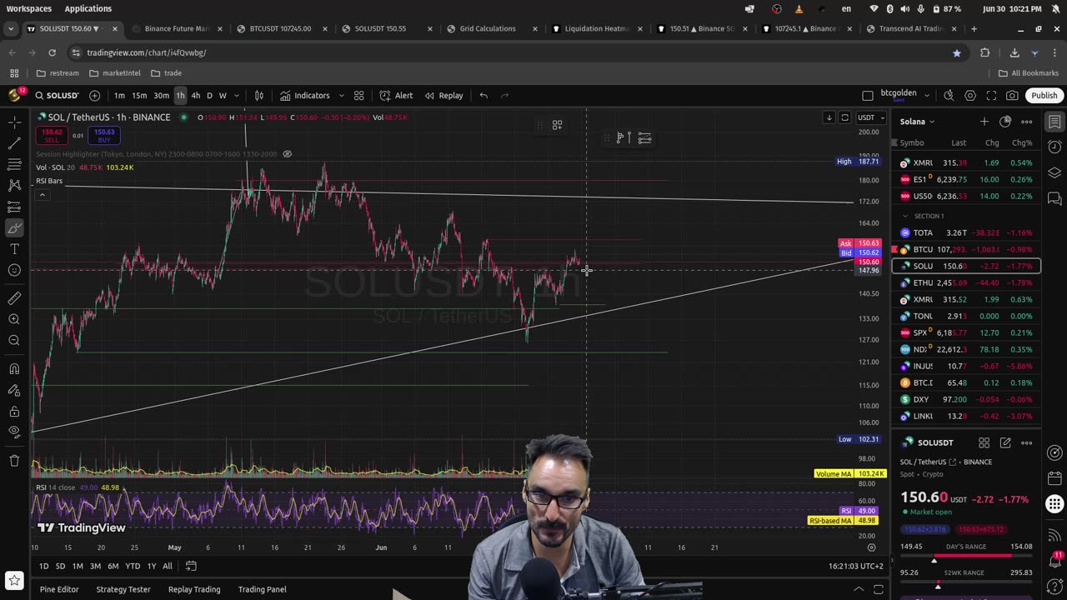Open quick search icon
Viewport: 1067px width, 600px height.
[949, 95]
